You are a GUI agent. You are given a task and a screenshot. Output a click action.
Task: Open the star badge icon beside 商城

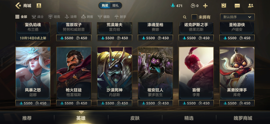39,6
